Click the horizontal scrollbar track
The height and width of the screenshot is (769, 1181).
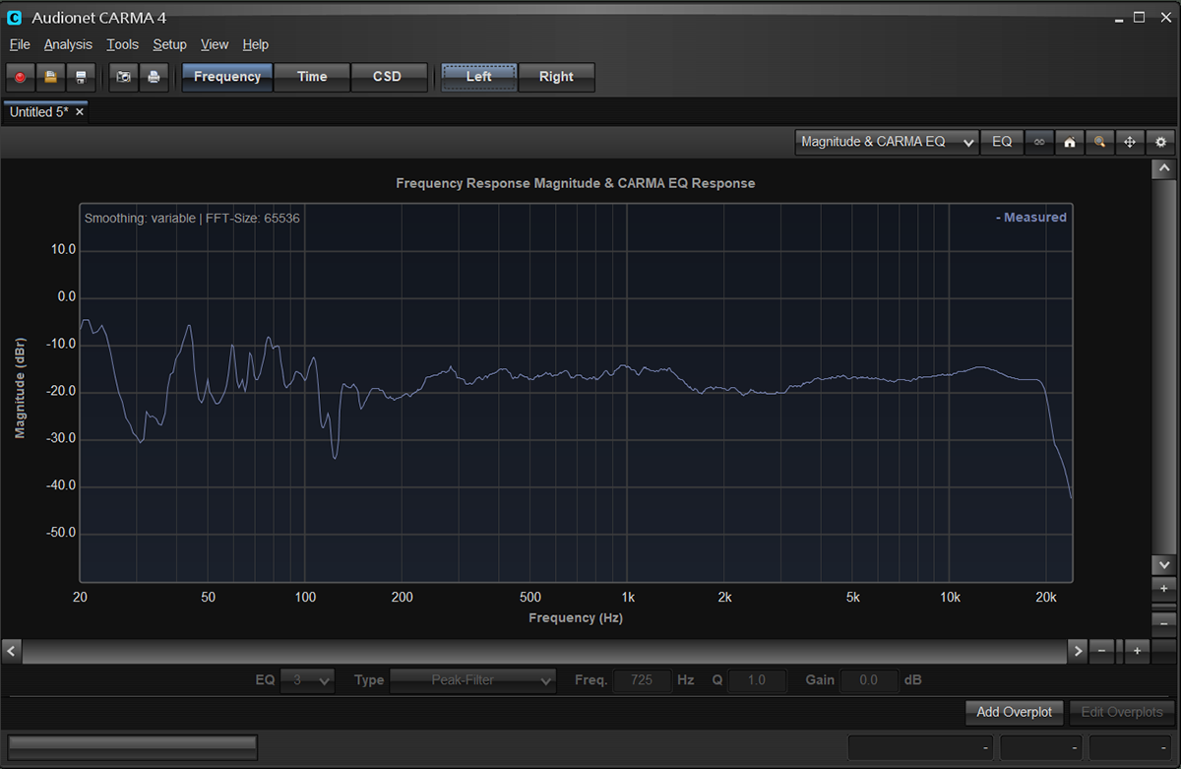(x=545, y=651)
